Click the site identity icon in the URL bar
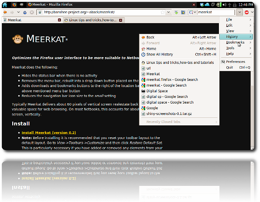260x202 pixels. tap(40, 12)
